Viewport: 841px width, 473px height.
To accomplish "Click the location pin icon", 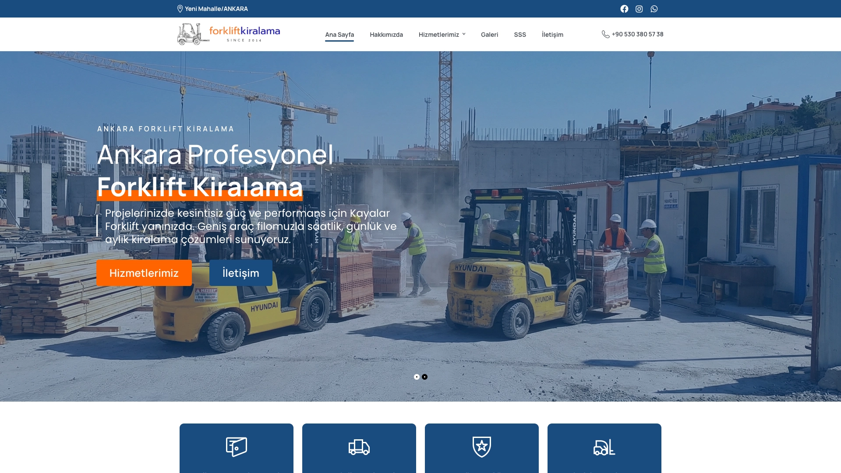I will [x=180, y=9].
